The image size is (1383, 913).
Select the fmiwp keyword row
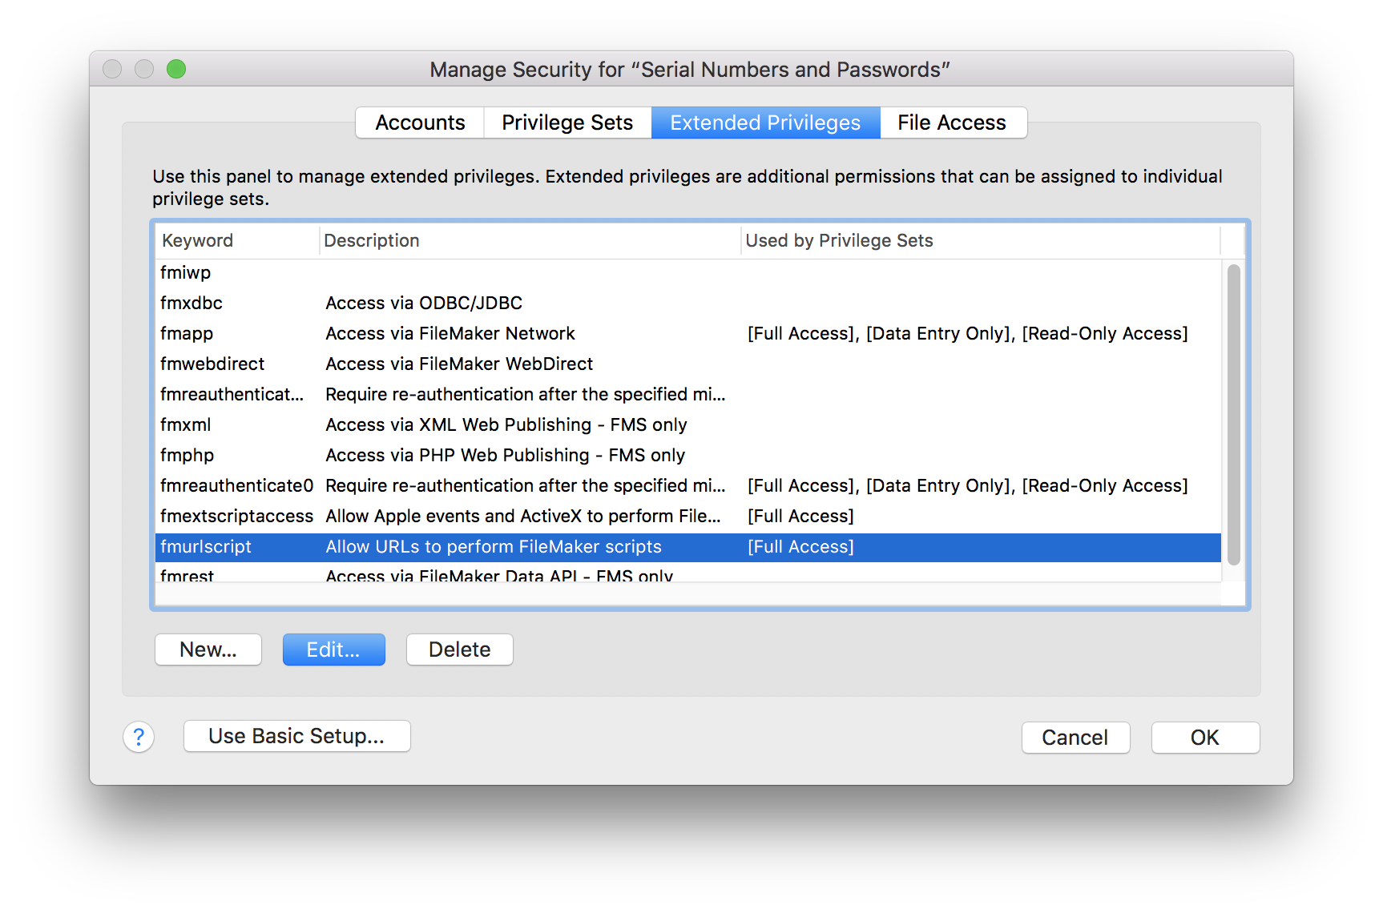point(186,272)
